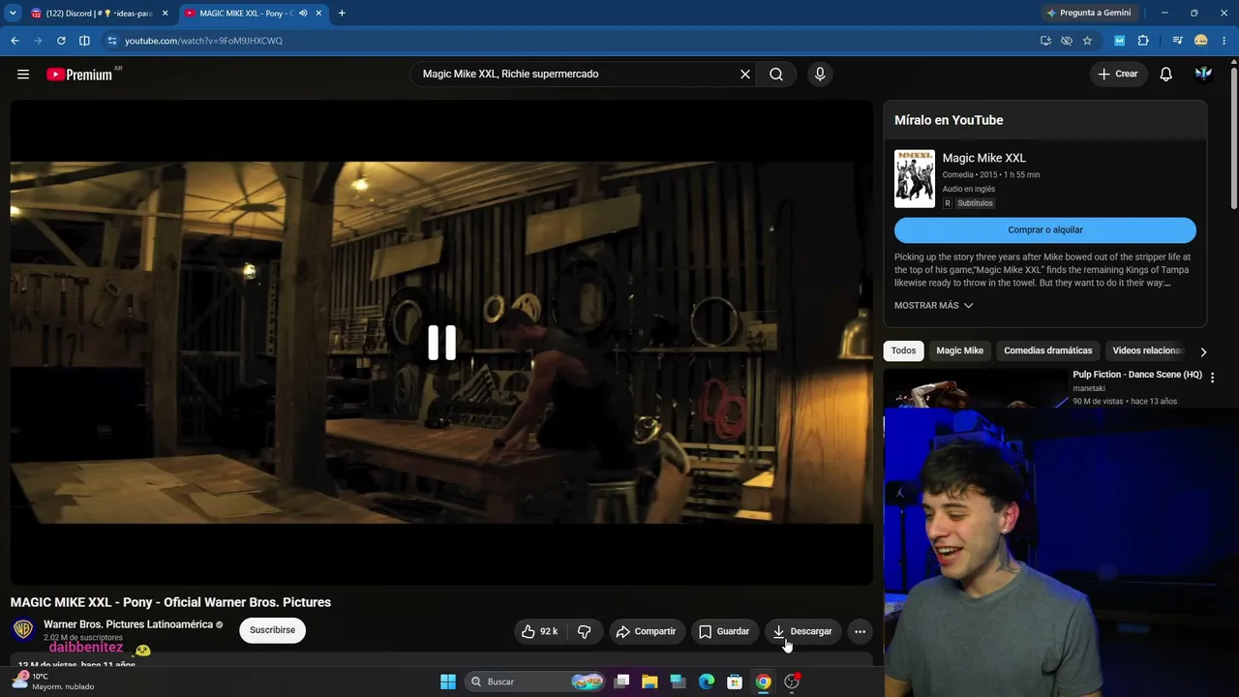Open the Chrome profile avatar
Screen dimensions: 1239x697
pyautogui.click(x=1201, y=41)
